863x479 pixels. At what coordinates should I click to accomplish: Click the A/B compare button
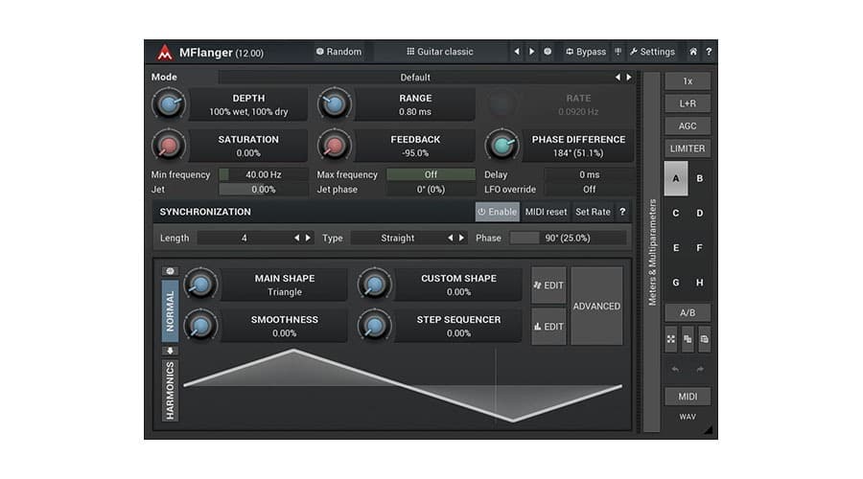click(x=688, y=312)
